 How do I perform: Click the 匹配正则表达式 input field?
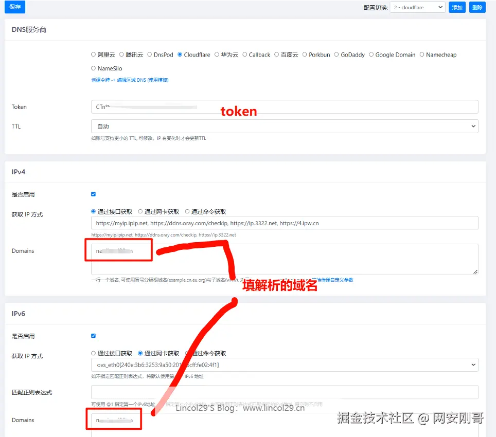pyautogui.click(x=285, y=392)
